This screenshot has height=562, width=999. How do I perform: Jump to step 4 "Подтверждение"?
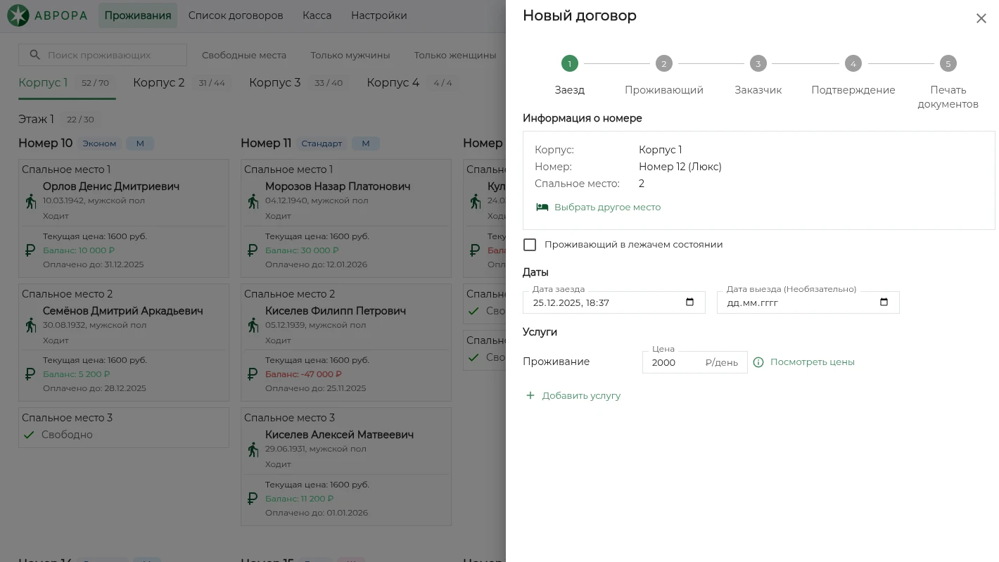[853, 64]
